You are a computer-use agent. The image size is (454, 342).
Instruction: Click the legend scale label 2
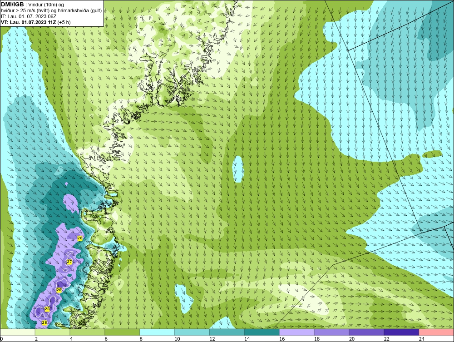coord(36,339)
